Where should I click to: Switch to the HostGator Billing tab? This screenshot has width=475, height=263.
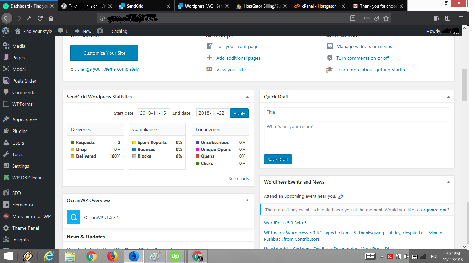(262, 6)
